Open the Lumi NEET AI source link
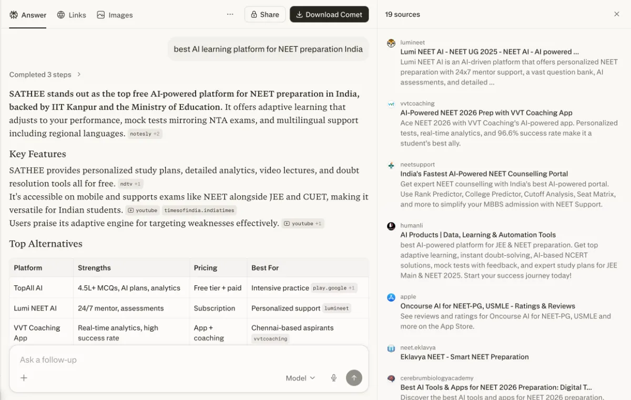 coord(490,52)
